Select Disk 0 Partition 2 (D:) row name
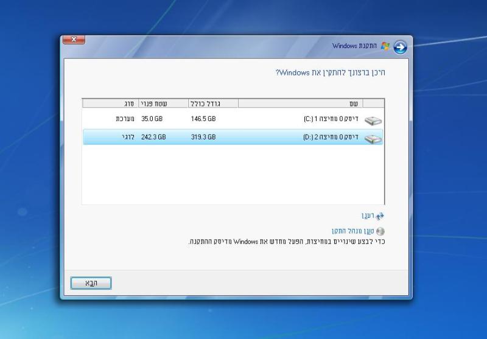Image resolution: width=487 pixels, height=339 pixels. (x=332, y=138)
